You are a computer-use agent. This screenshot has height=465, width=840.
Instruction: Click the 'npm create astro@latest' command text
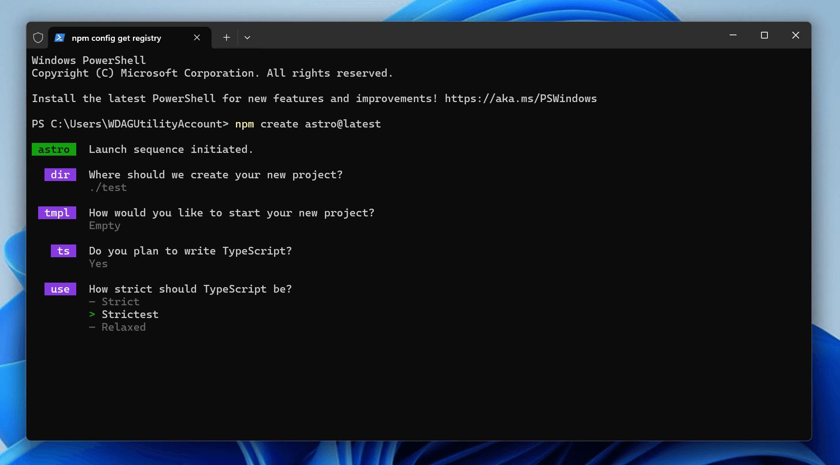click(308, 124)
